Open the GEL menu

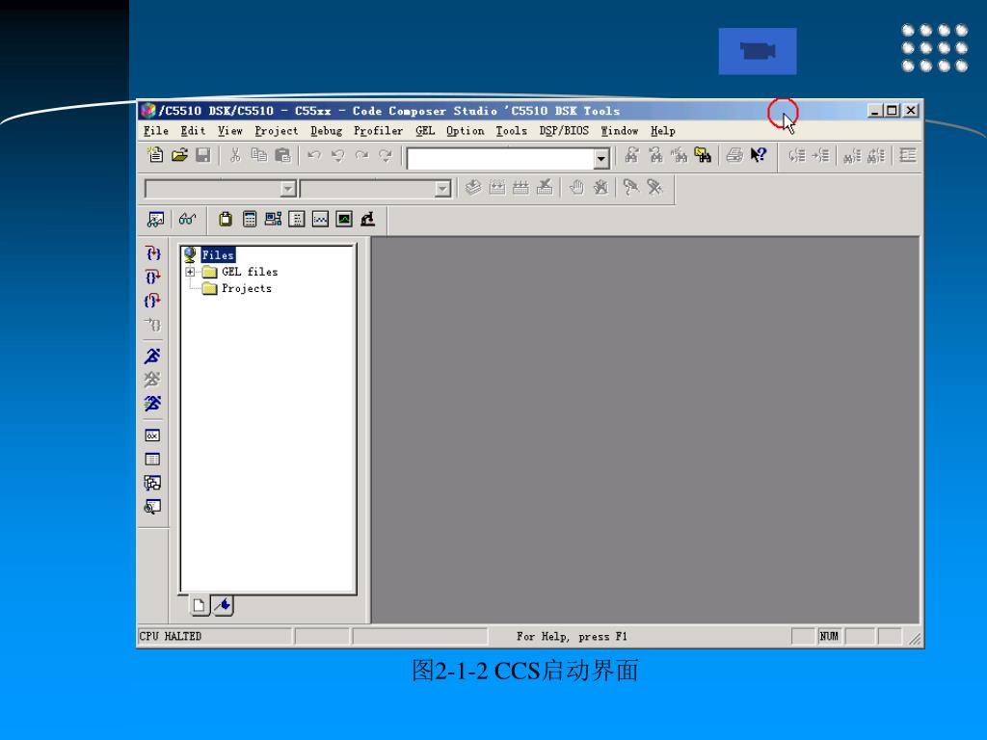coord(425,131)
